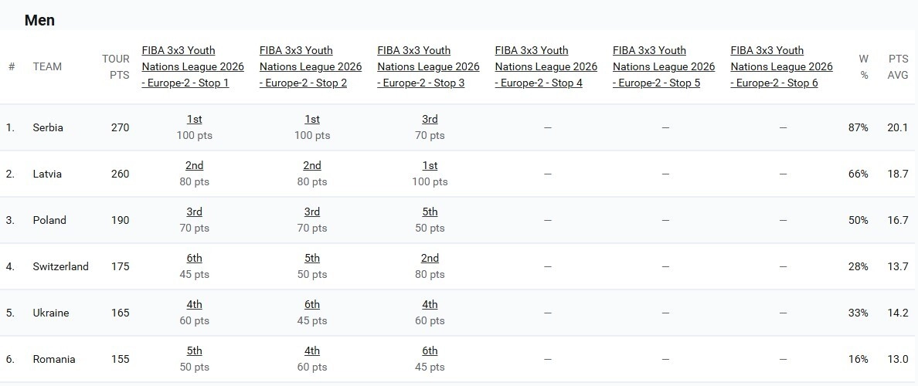
Task: Select the Serbia team name
Action: pos(48,127)
